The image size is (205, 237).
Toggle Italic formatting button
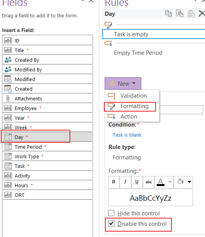(125, 182)
